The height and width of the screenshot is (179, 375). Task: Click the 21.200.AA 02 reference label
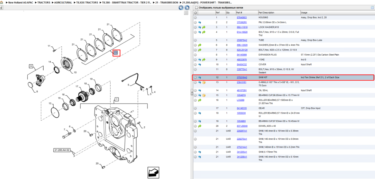pyautogui.click(x=62, y=150)
